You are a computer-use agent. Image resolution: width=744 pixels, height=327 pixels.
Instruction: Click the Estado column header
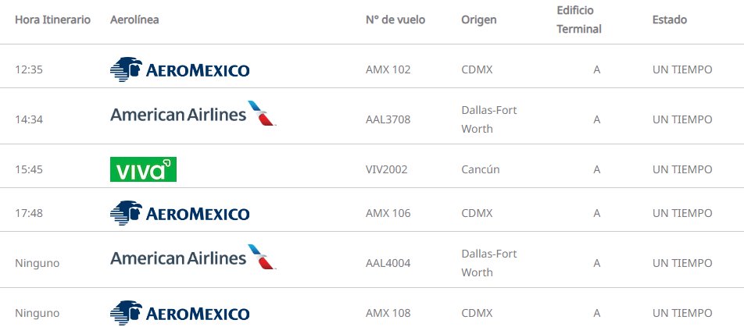[x=669, y=20]
